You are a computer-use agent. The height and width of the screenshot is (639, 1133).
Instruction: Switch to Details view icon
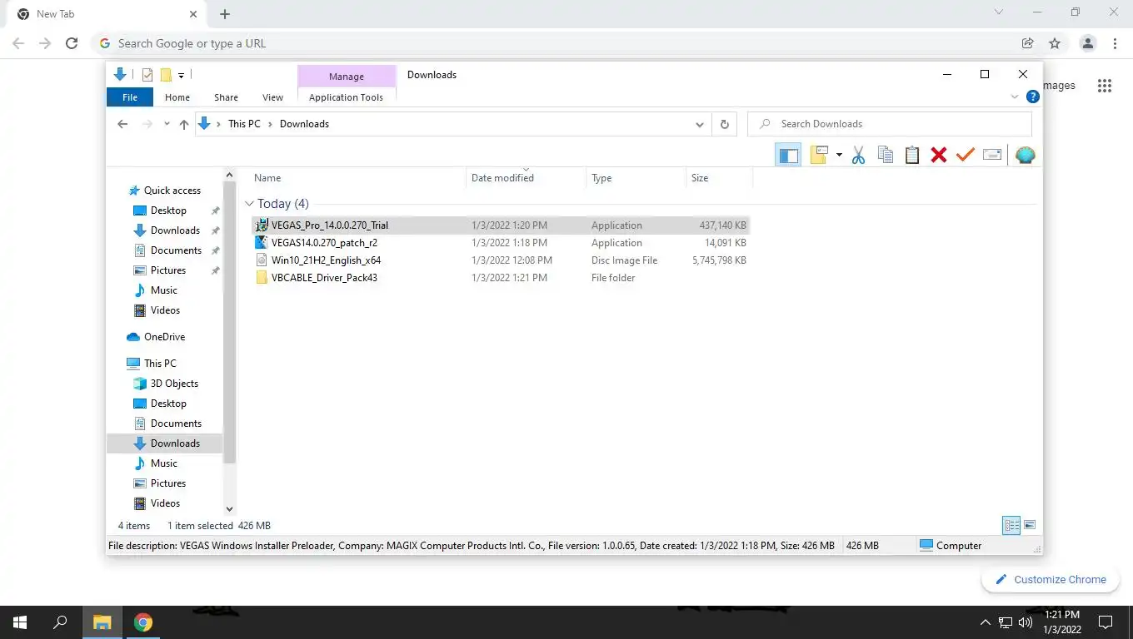coord(1011,525)
